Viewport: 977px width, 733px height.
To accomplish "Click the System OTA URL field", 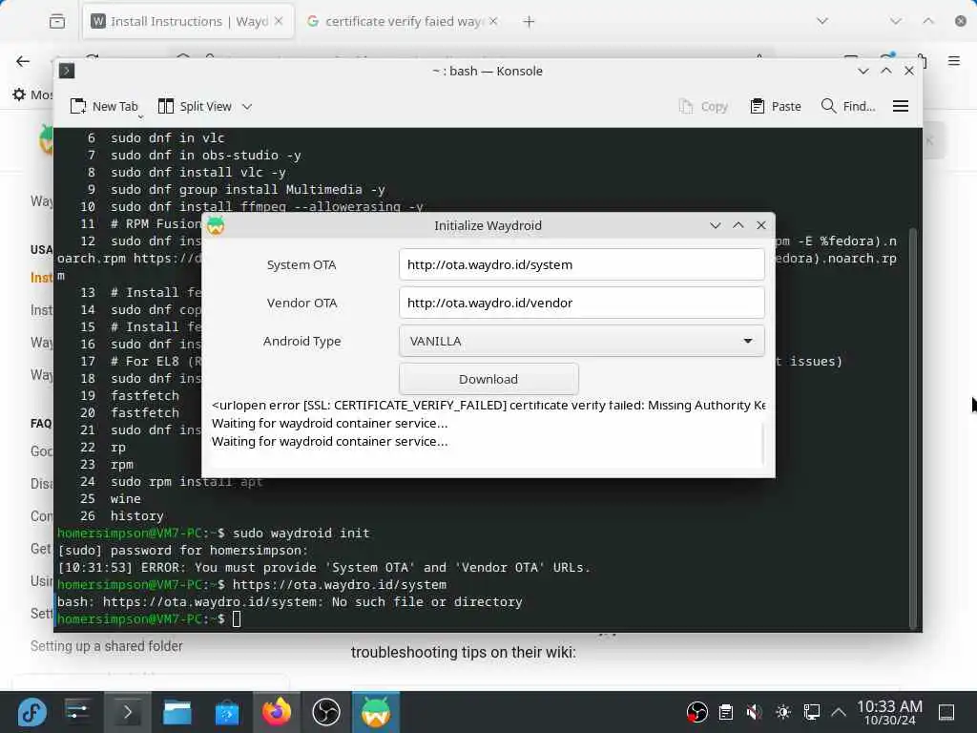I will [x=581, y=264].
